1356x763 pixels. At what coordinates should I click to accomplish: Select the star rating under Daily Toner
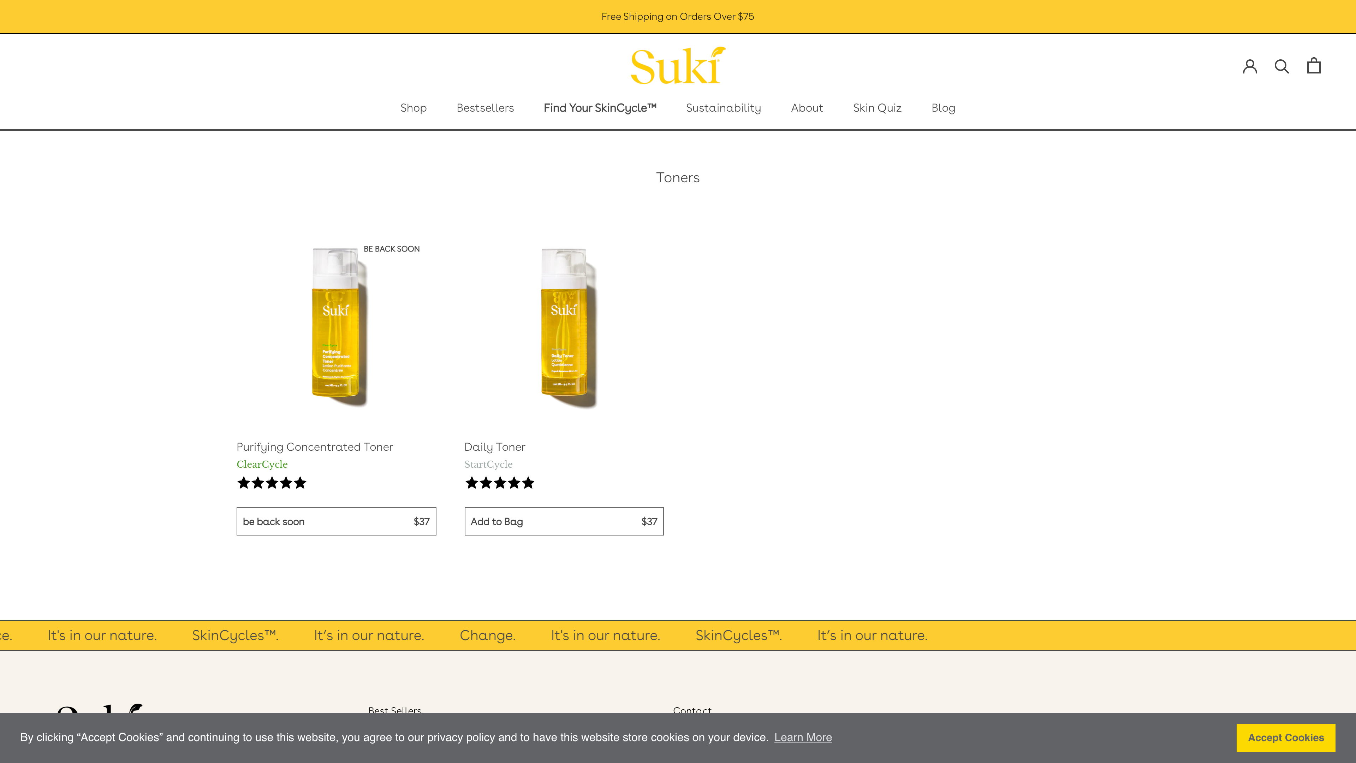coord(500,482)
